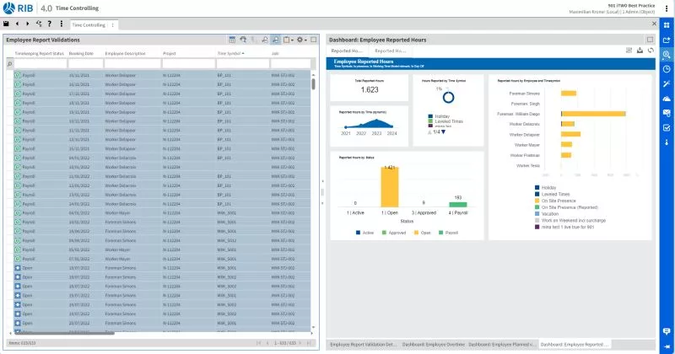Select the Time Controlling module tab
The height and width of the screenshot is (354, 675).
click(x=89, y=25)
